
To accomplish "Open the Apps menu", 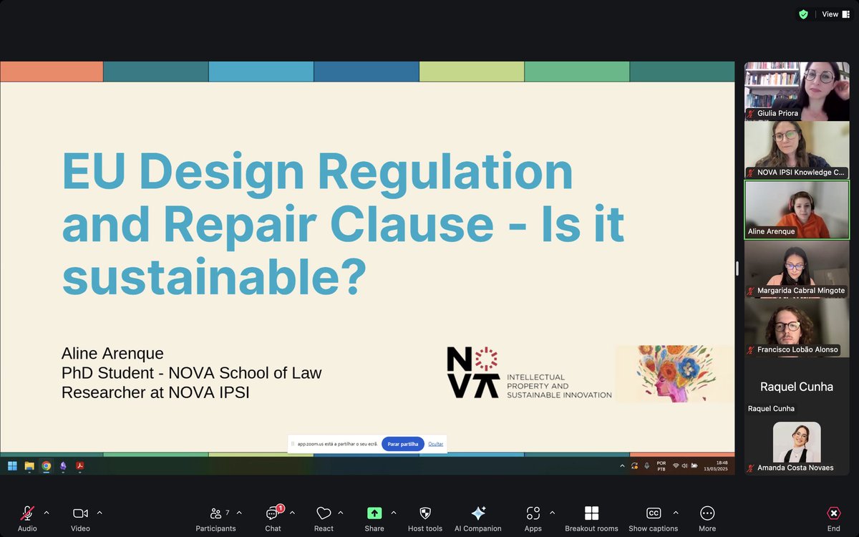I will pos(533,518).
